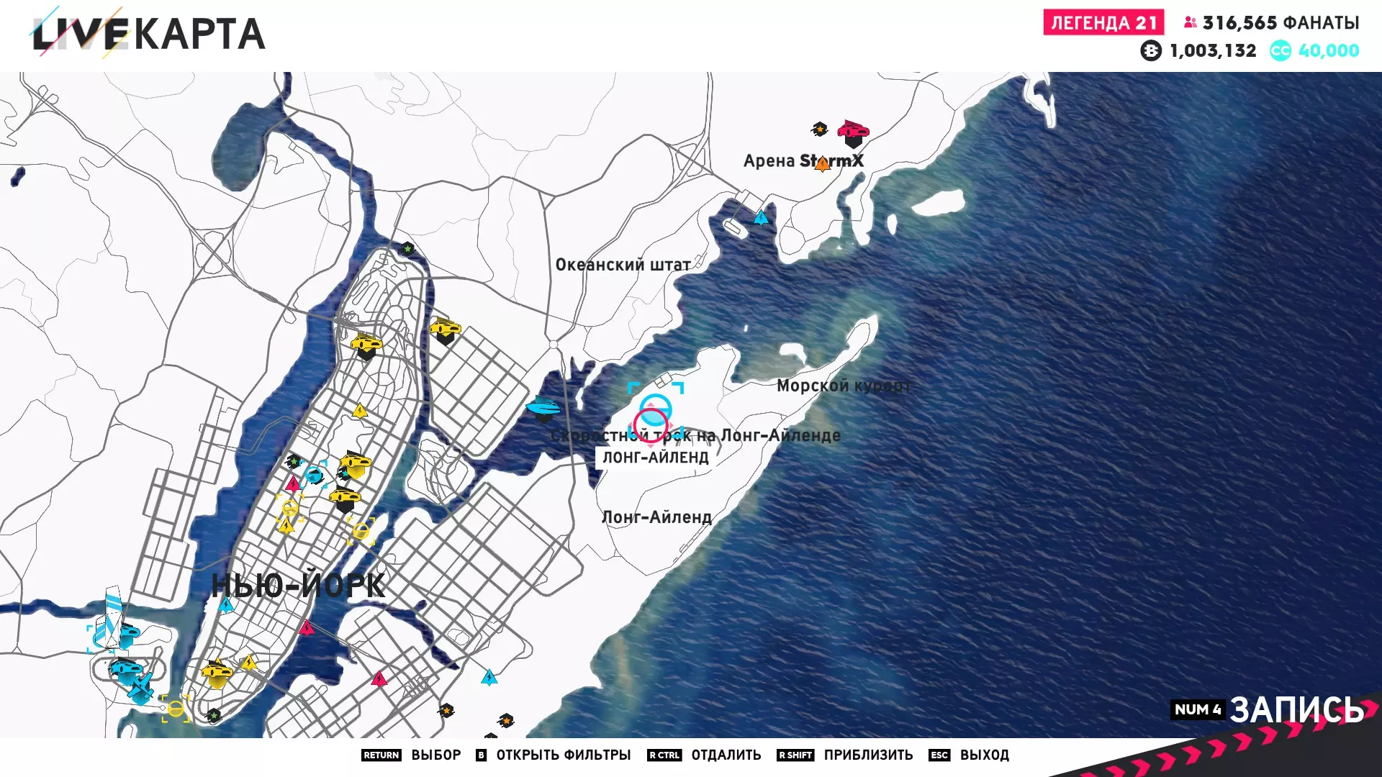Open filters with ОТКРЫТЬ ФИЛЬТРЫ
Screen dimensions: 1382x777
pos(563,755)
